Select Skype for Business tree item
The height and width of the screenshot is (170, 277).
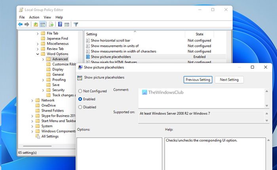[58, 116]
